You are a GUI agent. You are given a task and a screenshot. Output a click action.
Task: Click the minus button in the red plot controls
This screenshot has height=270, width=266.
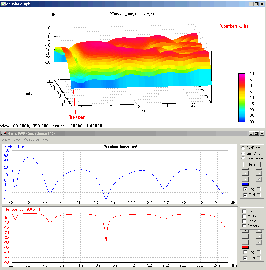[245, 236]
